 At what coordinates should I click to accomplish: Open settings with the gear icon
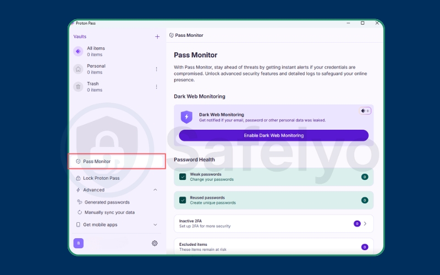click(155, 243)
